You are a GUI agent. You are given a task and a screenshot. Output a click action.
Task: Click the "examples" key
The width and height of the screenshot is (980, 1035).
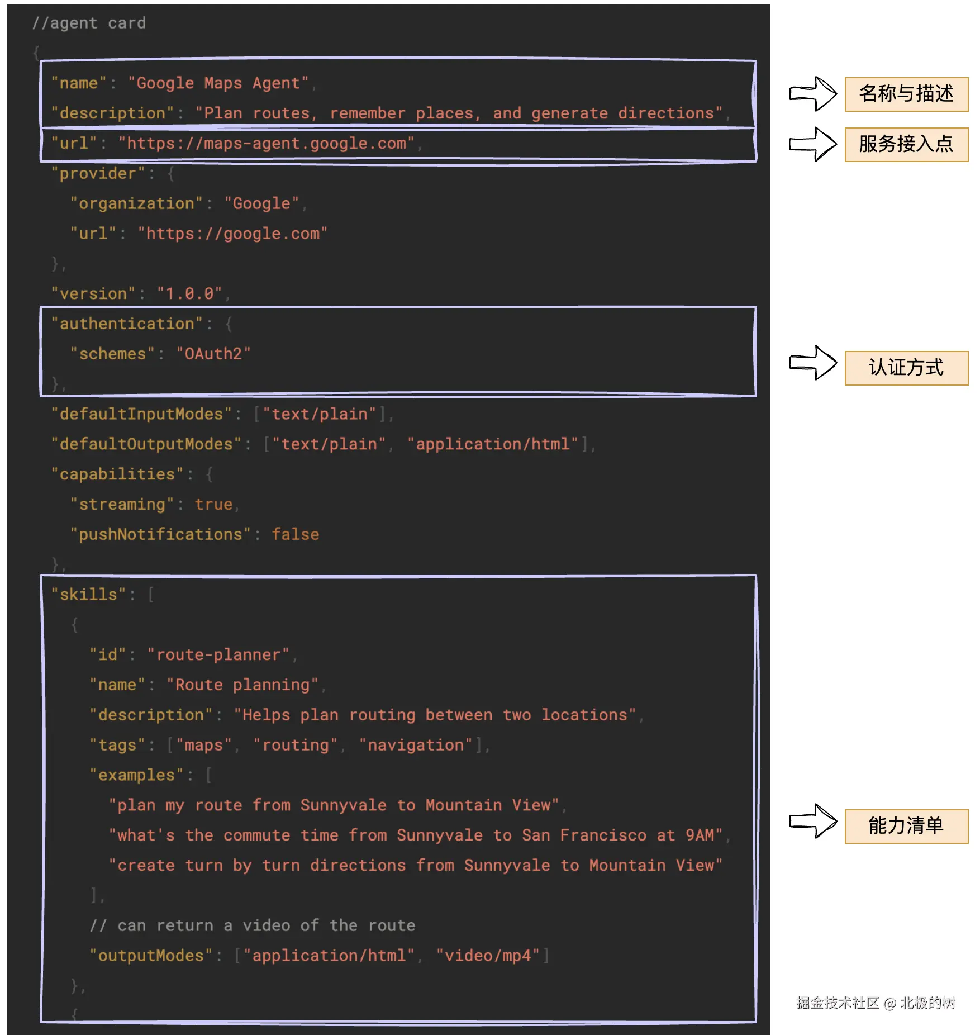[x=136, y=776]
